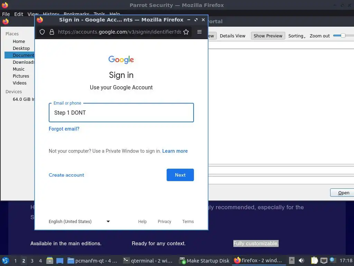Open the Terms link in footer

[x=188, y=221]
